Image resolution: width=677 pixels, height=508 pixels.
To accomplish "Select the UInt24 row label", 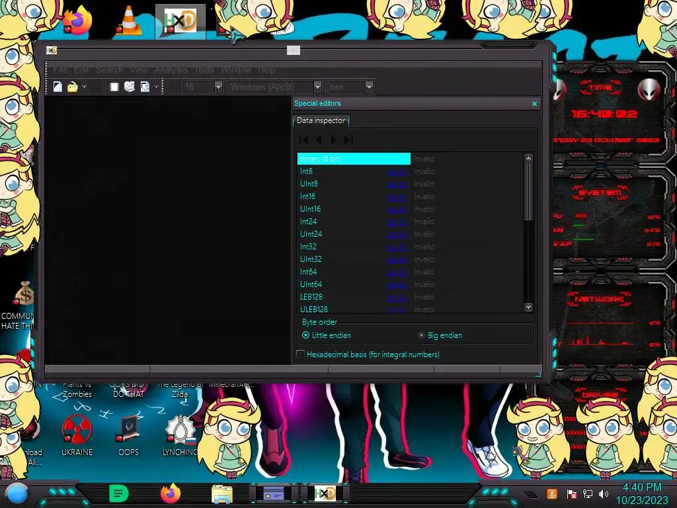I will (311, 234).
